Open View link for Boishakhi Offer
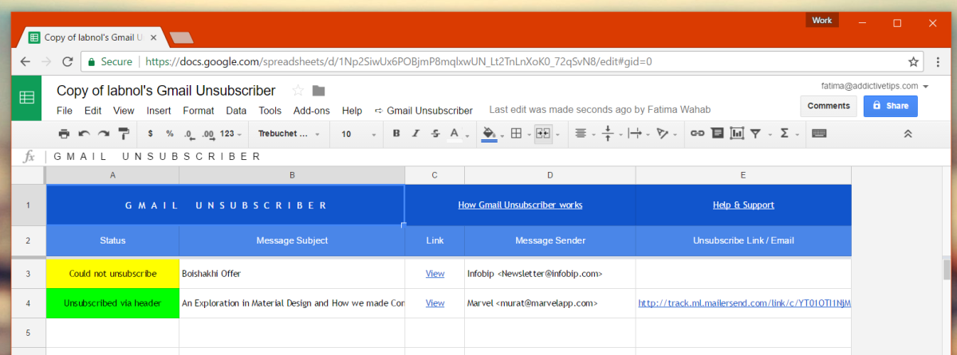 pyautogui.click(x=435, y=274)
